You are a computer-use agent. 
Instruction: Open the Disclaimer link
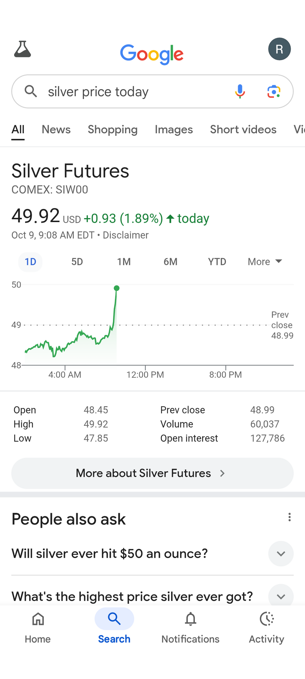point(126,236)
